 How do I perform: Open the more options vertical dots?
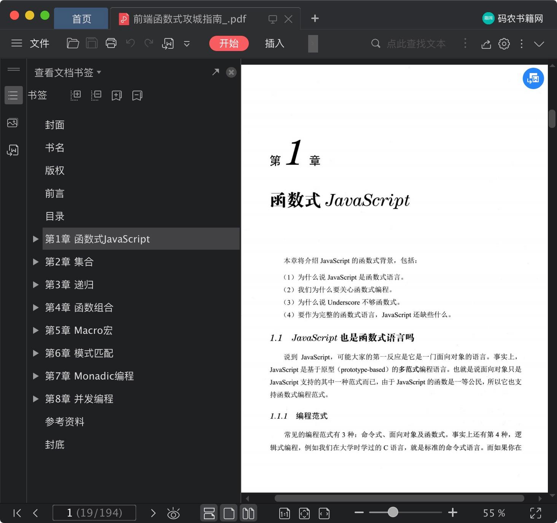point(522,44)
